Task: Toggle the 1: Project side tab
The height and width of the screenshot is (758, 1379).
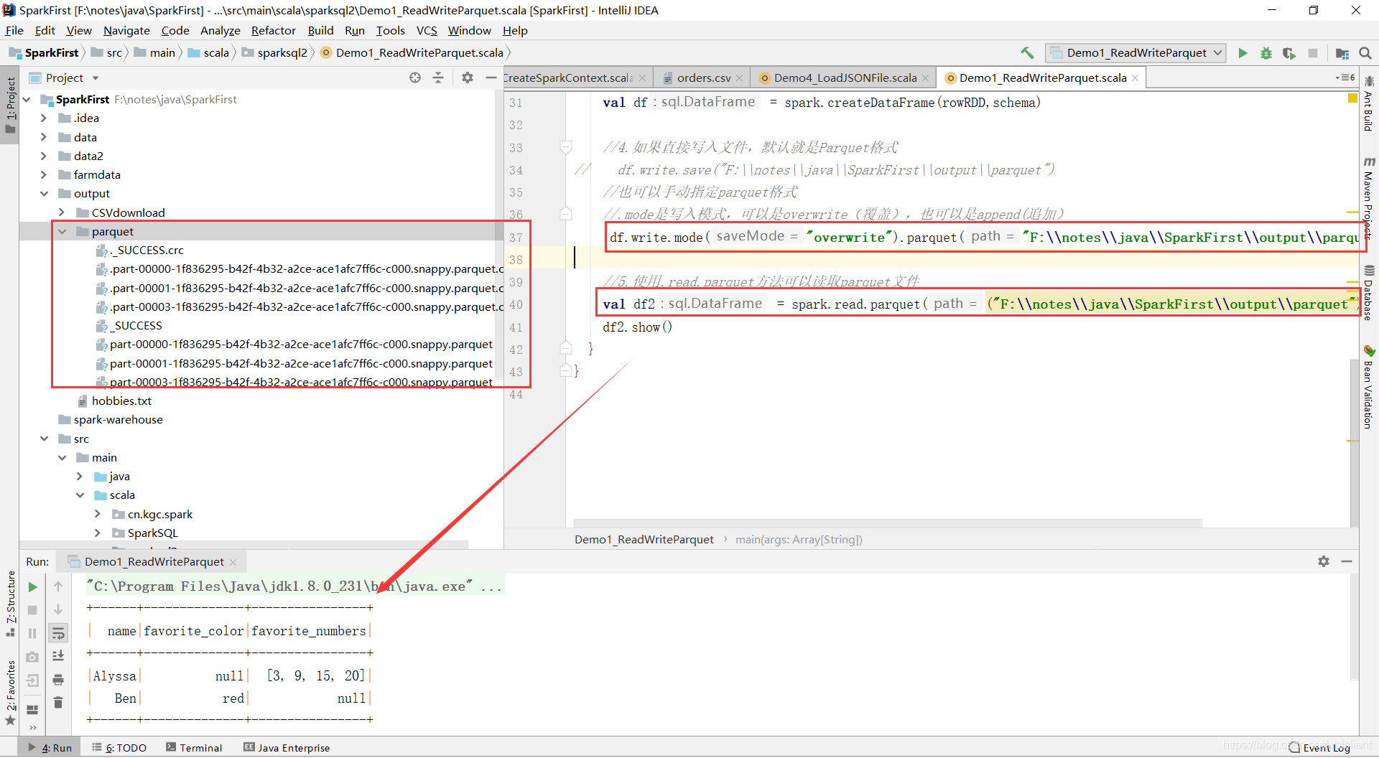Action: point(10,106)
